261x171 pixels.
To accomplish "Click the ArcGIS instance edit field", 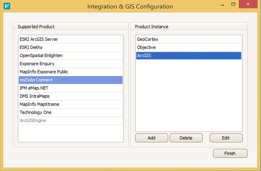I will click(189, 56).
